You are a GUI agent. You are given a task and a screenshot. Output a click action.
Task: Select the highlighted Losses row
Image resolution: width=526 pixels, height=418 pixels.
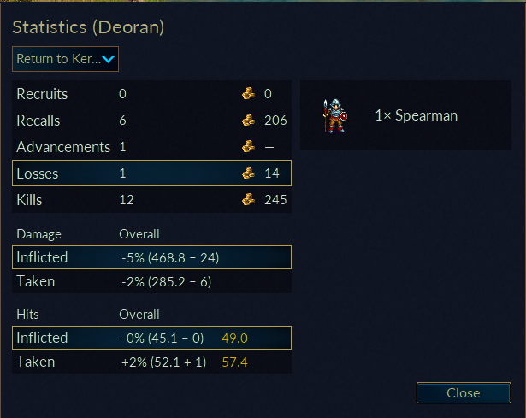tap(151, 173)
